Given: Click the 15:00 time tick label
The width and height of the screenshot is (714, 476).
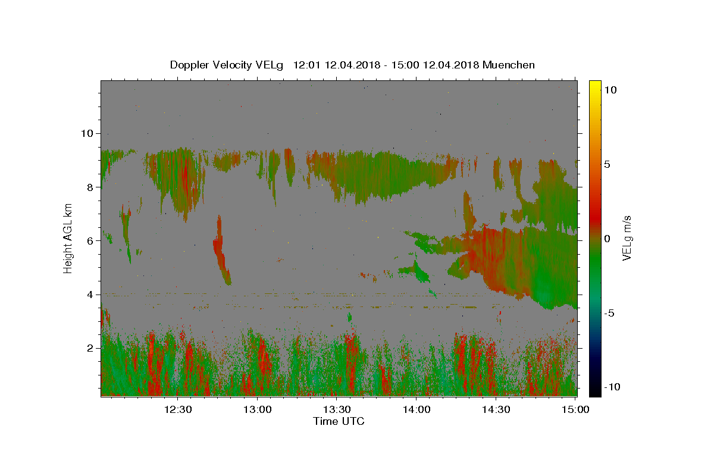Looking at the screenshot, I should (575, 409).
